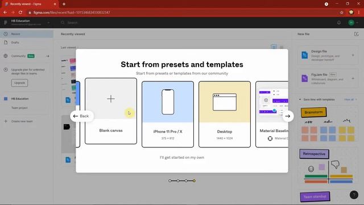This screenshot has height=205, width=364.
Task: Click the Recently viewed heading
Action: point(73,34)
